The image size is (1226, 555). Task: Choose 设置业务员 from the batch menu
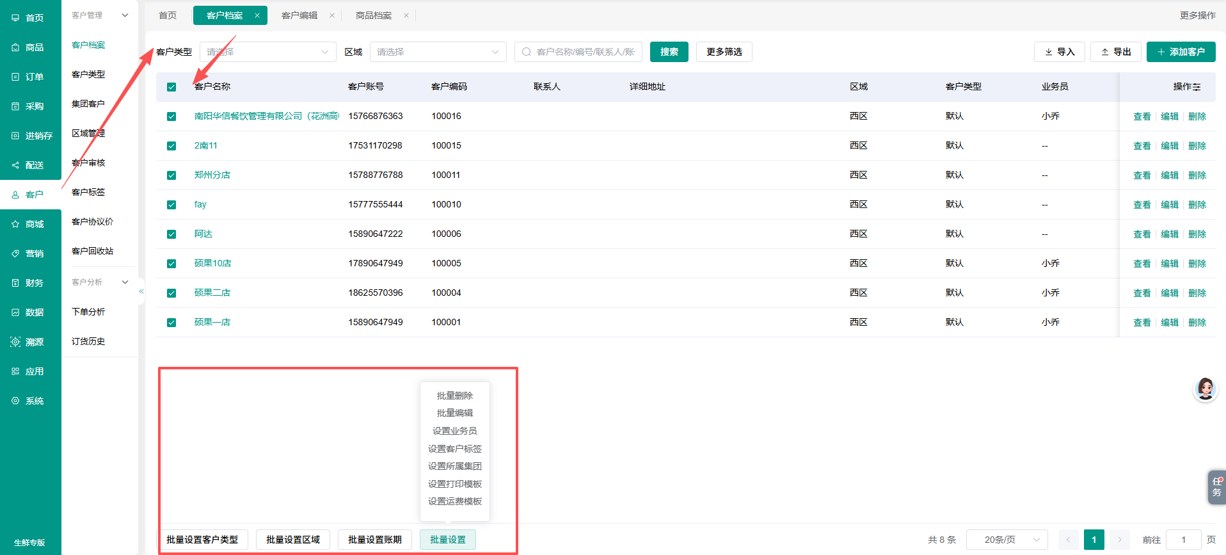pyautogui.click(x=455, y=431)
